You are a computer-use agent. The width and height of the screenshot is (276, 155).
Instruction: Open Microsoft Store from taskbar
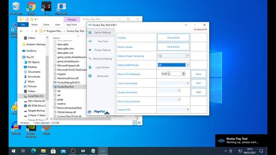coord(53,151)
